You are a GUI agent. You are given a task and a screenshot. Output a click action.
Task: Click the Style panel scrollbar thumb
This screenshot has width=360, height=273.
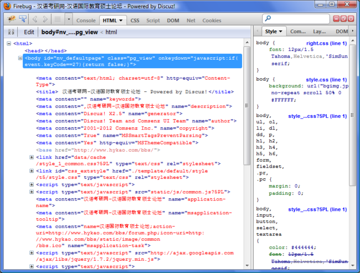pyautogui.click(x=352, y=115)
